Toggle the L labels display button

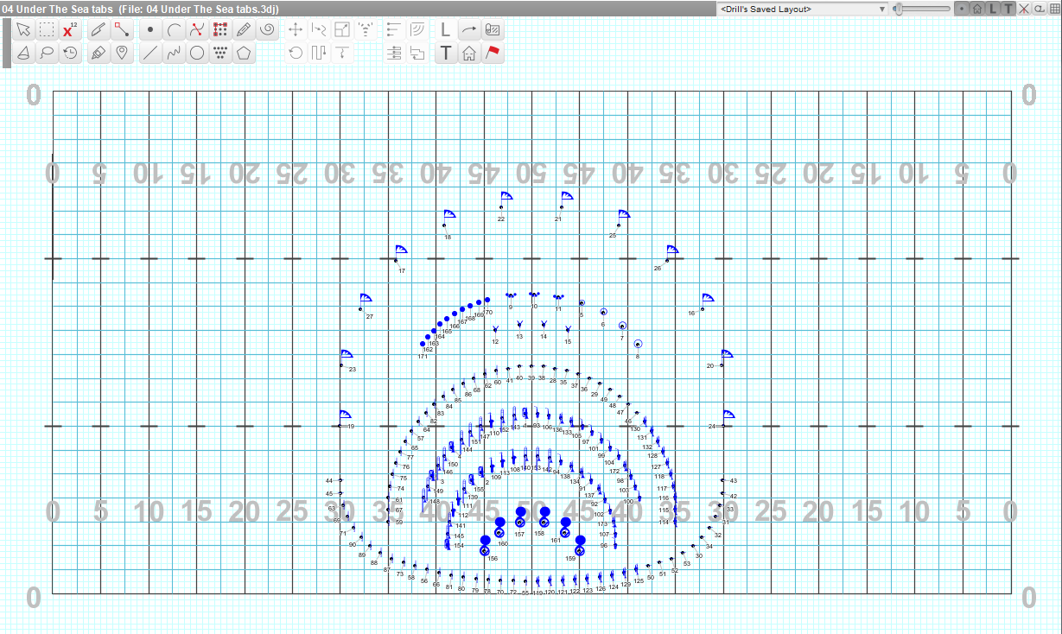coord(992,9)
